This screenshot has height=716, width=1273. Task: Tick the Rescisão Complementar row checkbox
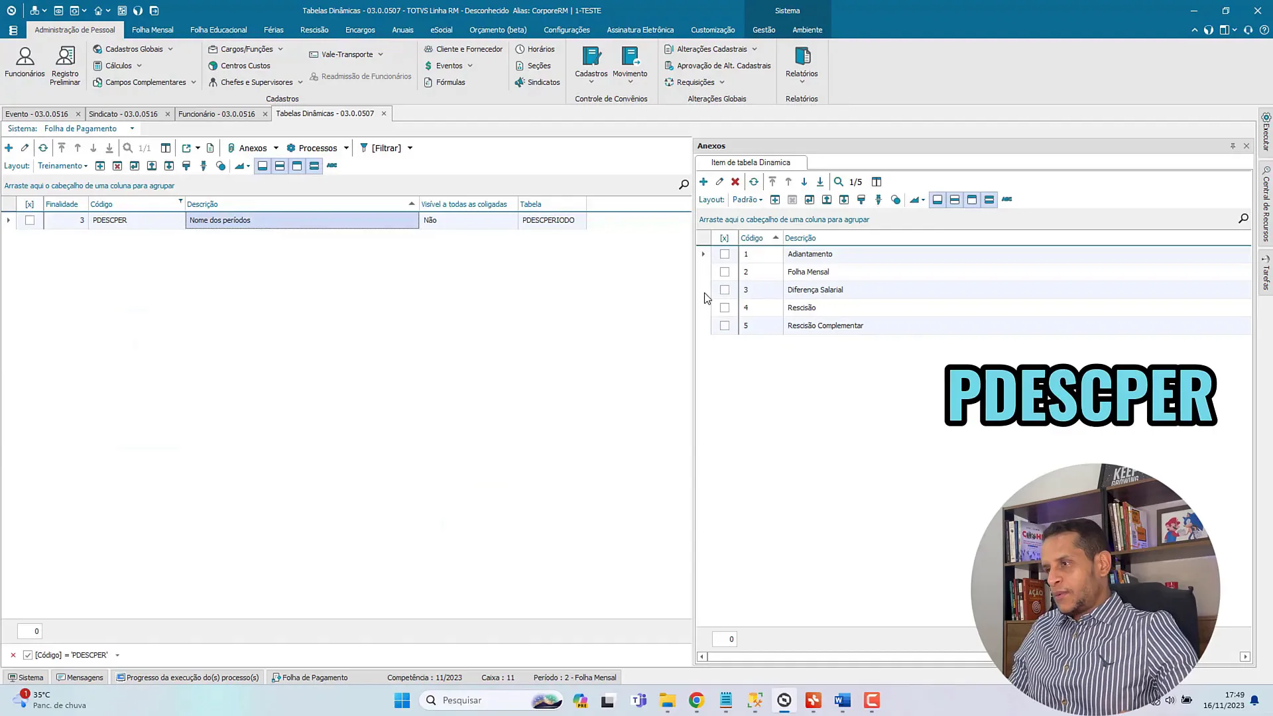click(725, 326)
